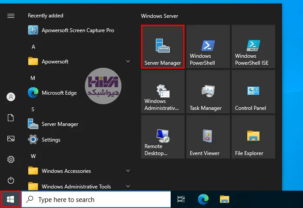Open Apowersoft Screen Capture Pro from list
The width and height of the screenshot is (303, 208).
[79, 30]
